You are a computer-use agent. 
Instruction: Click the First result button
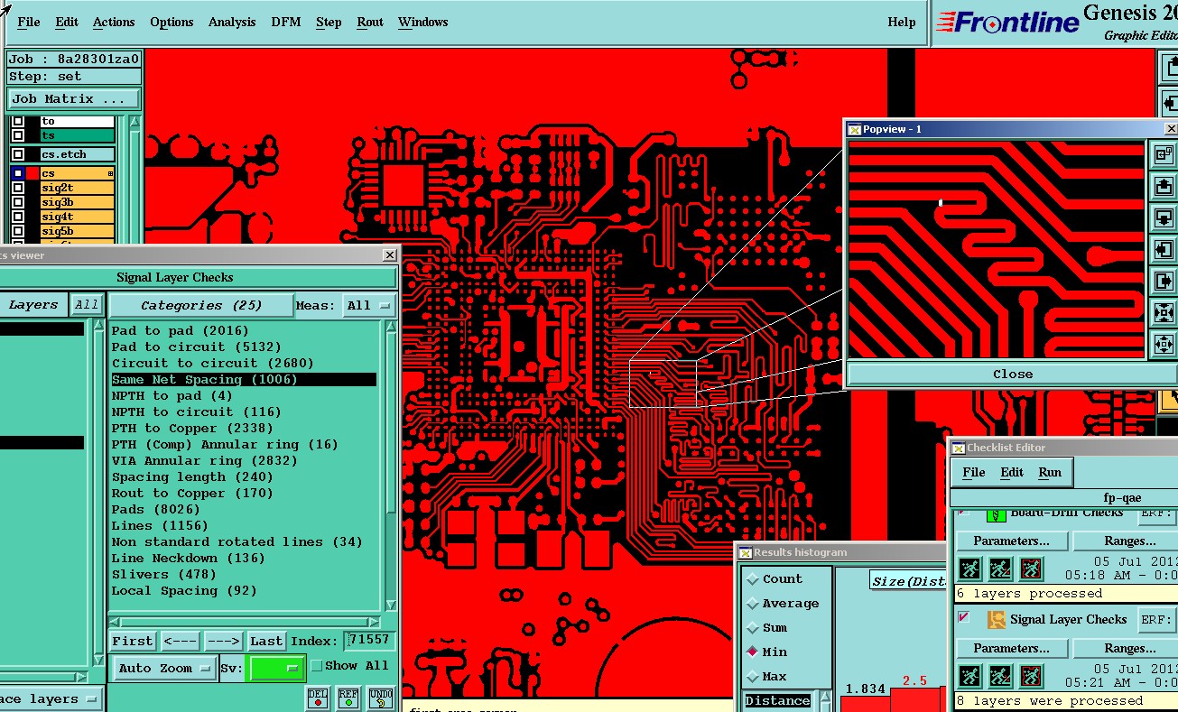(133, 641)
